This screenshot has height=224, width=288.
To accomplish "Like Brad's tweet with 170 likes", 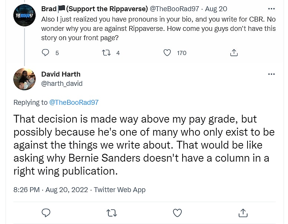I will click(x=167, y=53).
